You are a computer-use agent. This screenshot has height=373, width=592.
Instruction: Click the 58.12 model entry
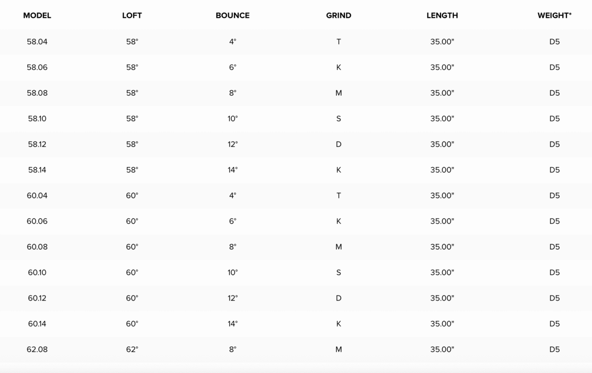coord(37,144)
